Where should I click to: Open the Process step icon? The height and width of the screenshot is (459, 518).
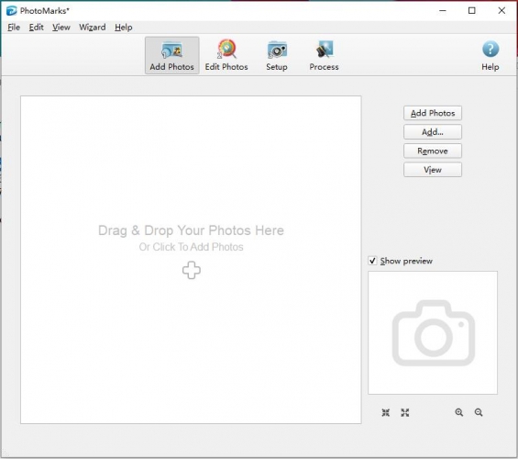324,49
